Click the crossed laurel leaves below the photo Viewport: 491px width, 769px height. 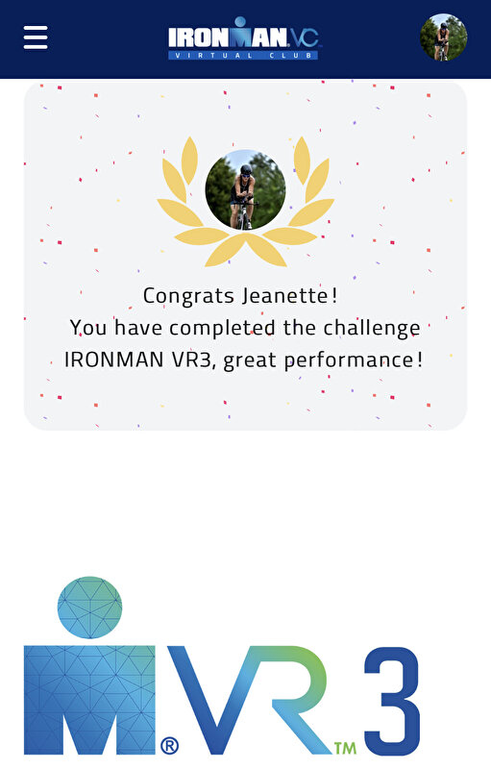(246, 250)
